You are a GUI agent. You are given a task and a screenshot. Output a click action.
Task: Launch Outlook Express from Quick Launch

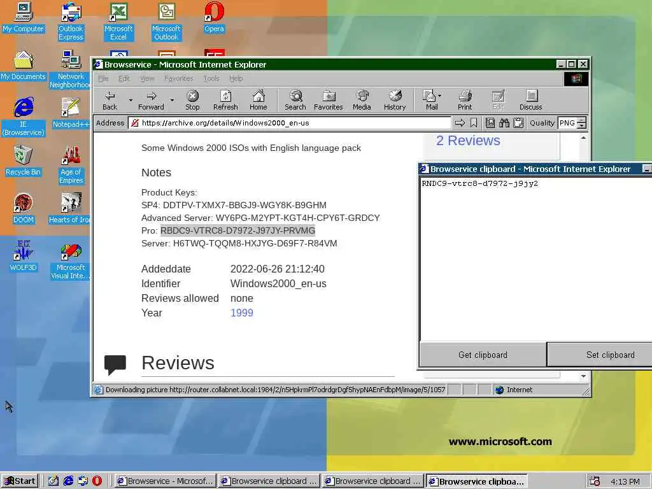point(83,481)
